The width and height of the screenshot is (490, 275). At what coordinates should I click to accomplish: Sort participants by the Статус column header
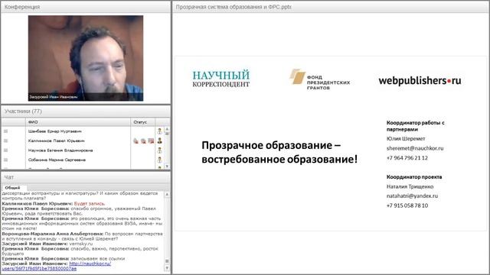coord(143,122)
